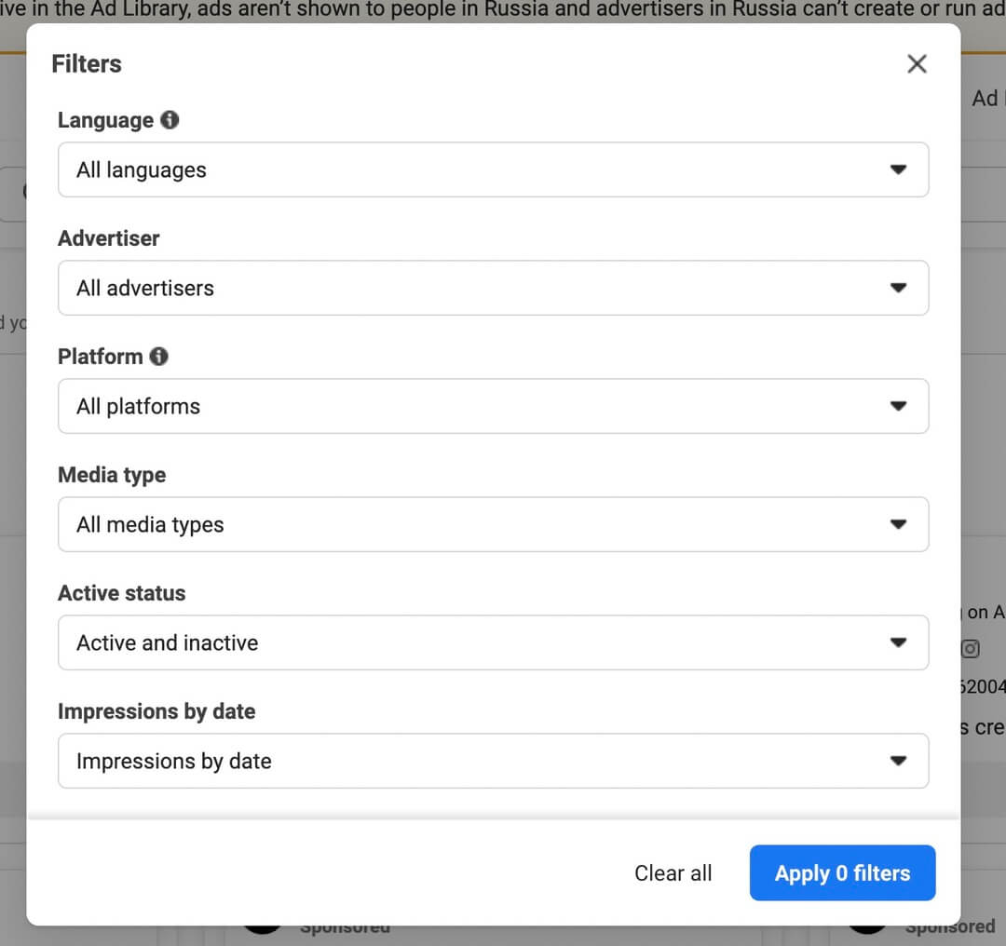Click the chevron arrow on All advertisers
The image size is (1006, 946).
pos(899,288)
